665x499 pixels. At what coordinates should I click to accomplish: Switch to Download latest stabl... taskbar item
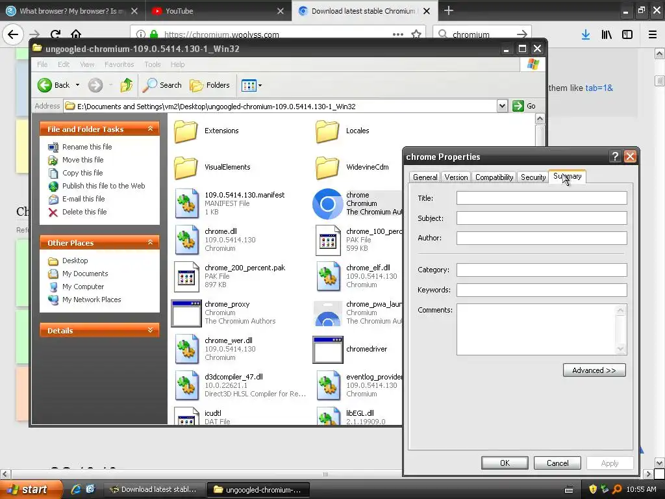(x=155, y=489)
